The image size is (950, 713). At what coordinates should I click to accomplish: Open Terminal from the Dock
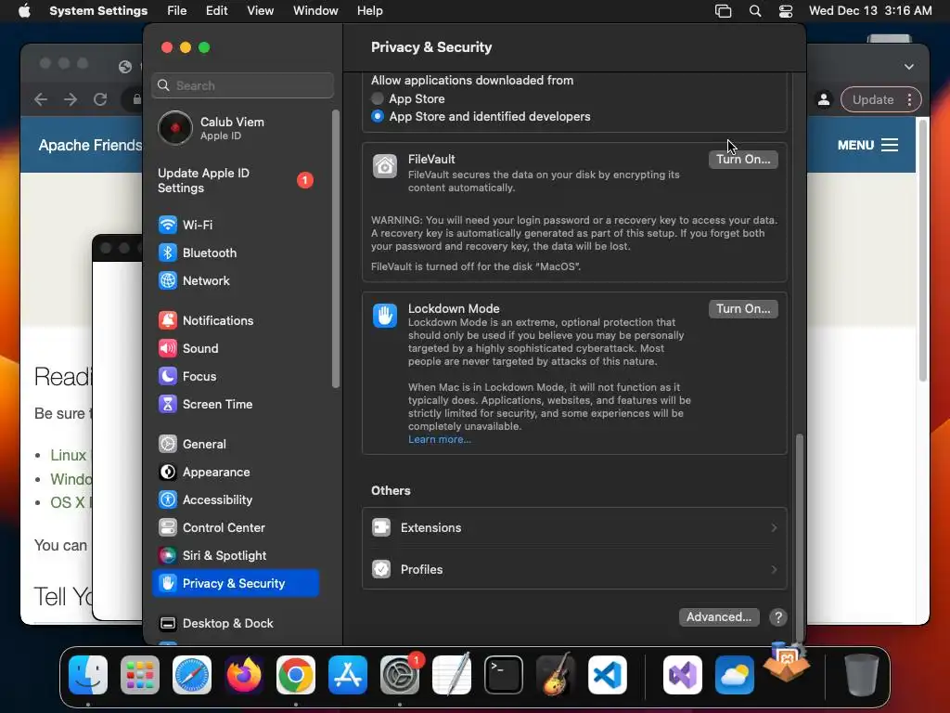pos(504,675)
